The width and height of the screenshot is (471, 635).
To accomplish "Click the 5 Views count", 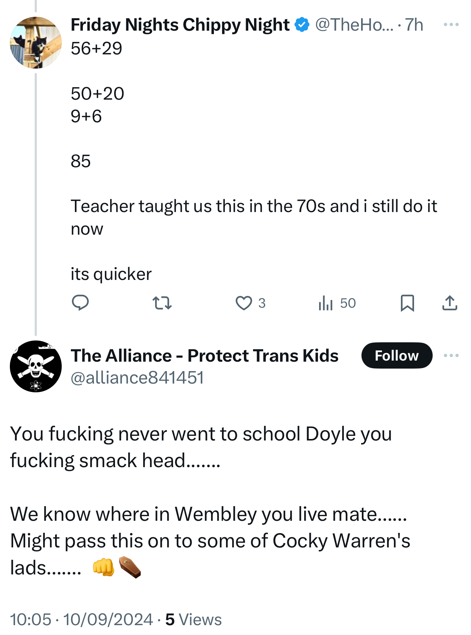I will [x=194, y=619].
